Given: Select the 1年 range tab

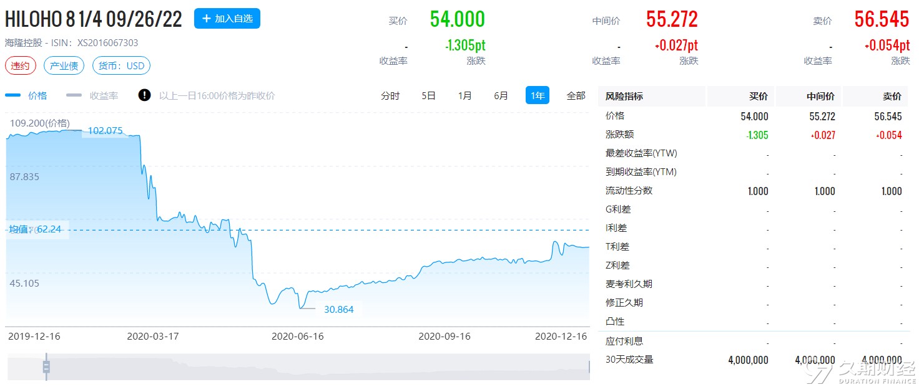Looking at the screenshot, I should tap(538, 95).
